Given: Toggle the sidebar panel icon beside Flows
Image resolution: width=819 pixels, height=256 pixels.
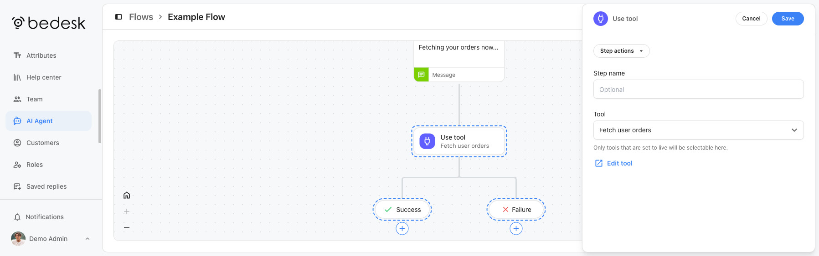Looking at the screenshot, I should pyautogui.click(x=118, y=17).
